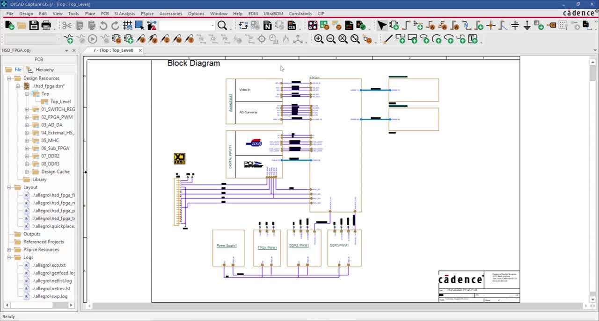Collapse the Logs folder

coord(9,257)
